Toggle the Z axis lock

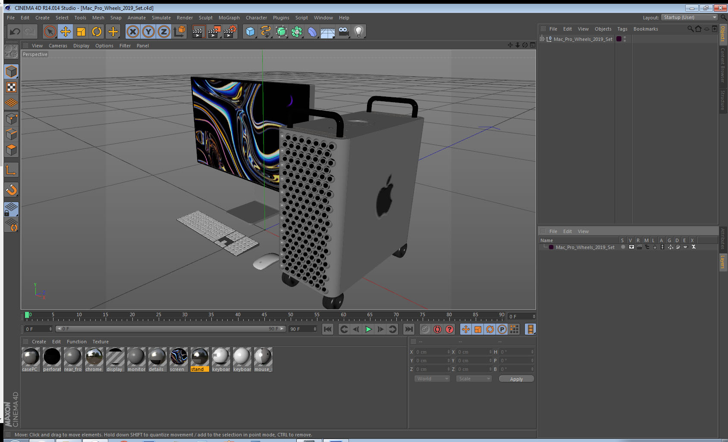(164, 31)
